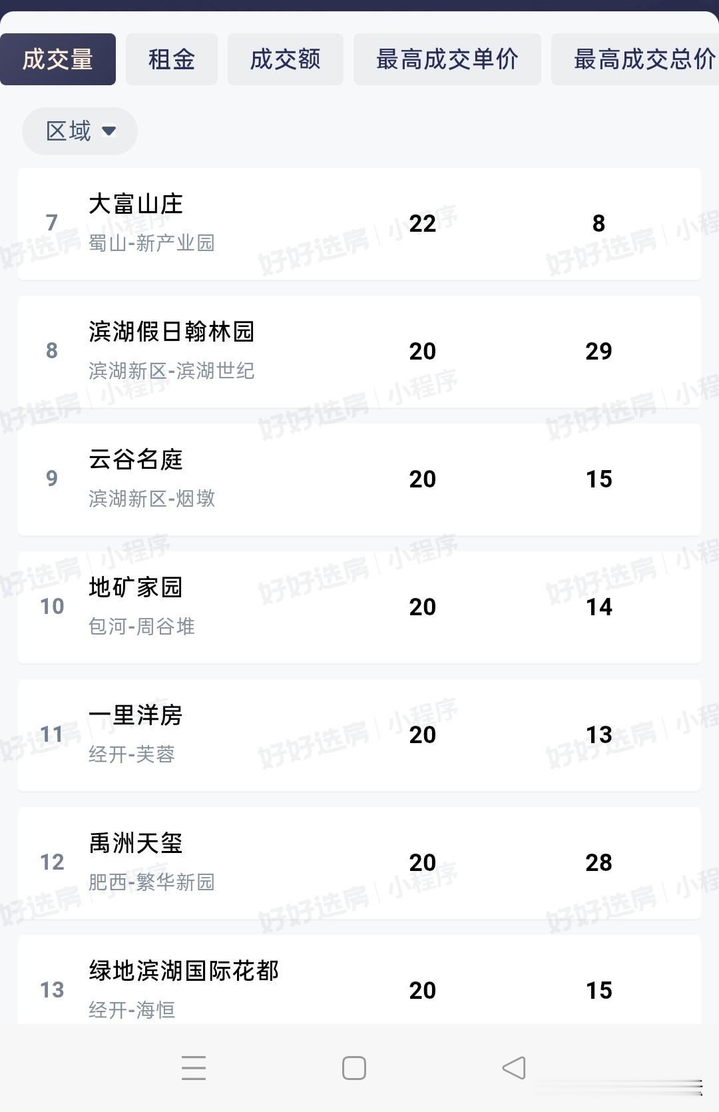The height and width of the screenshot is (1112, 719).
Task: Open recent apps with three-line icon
Action: [194, 1068]
